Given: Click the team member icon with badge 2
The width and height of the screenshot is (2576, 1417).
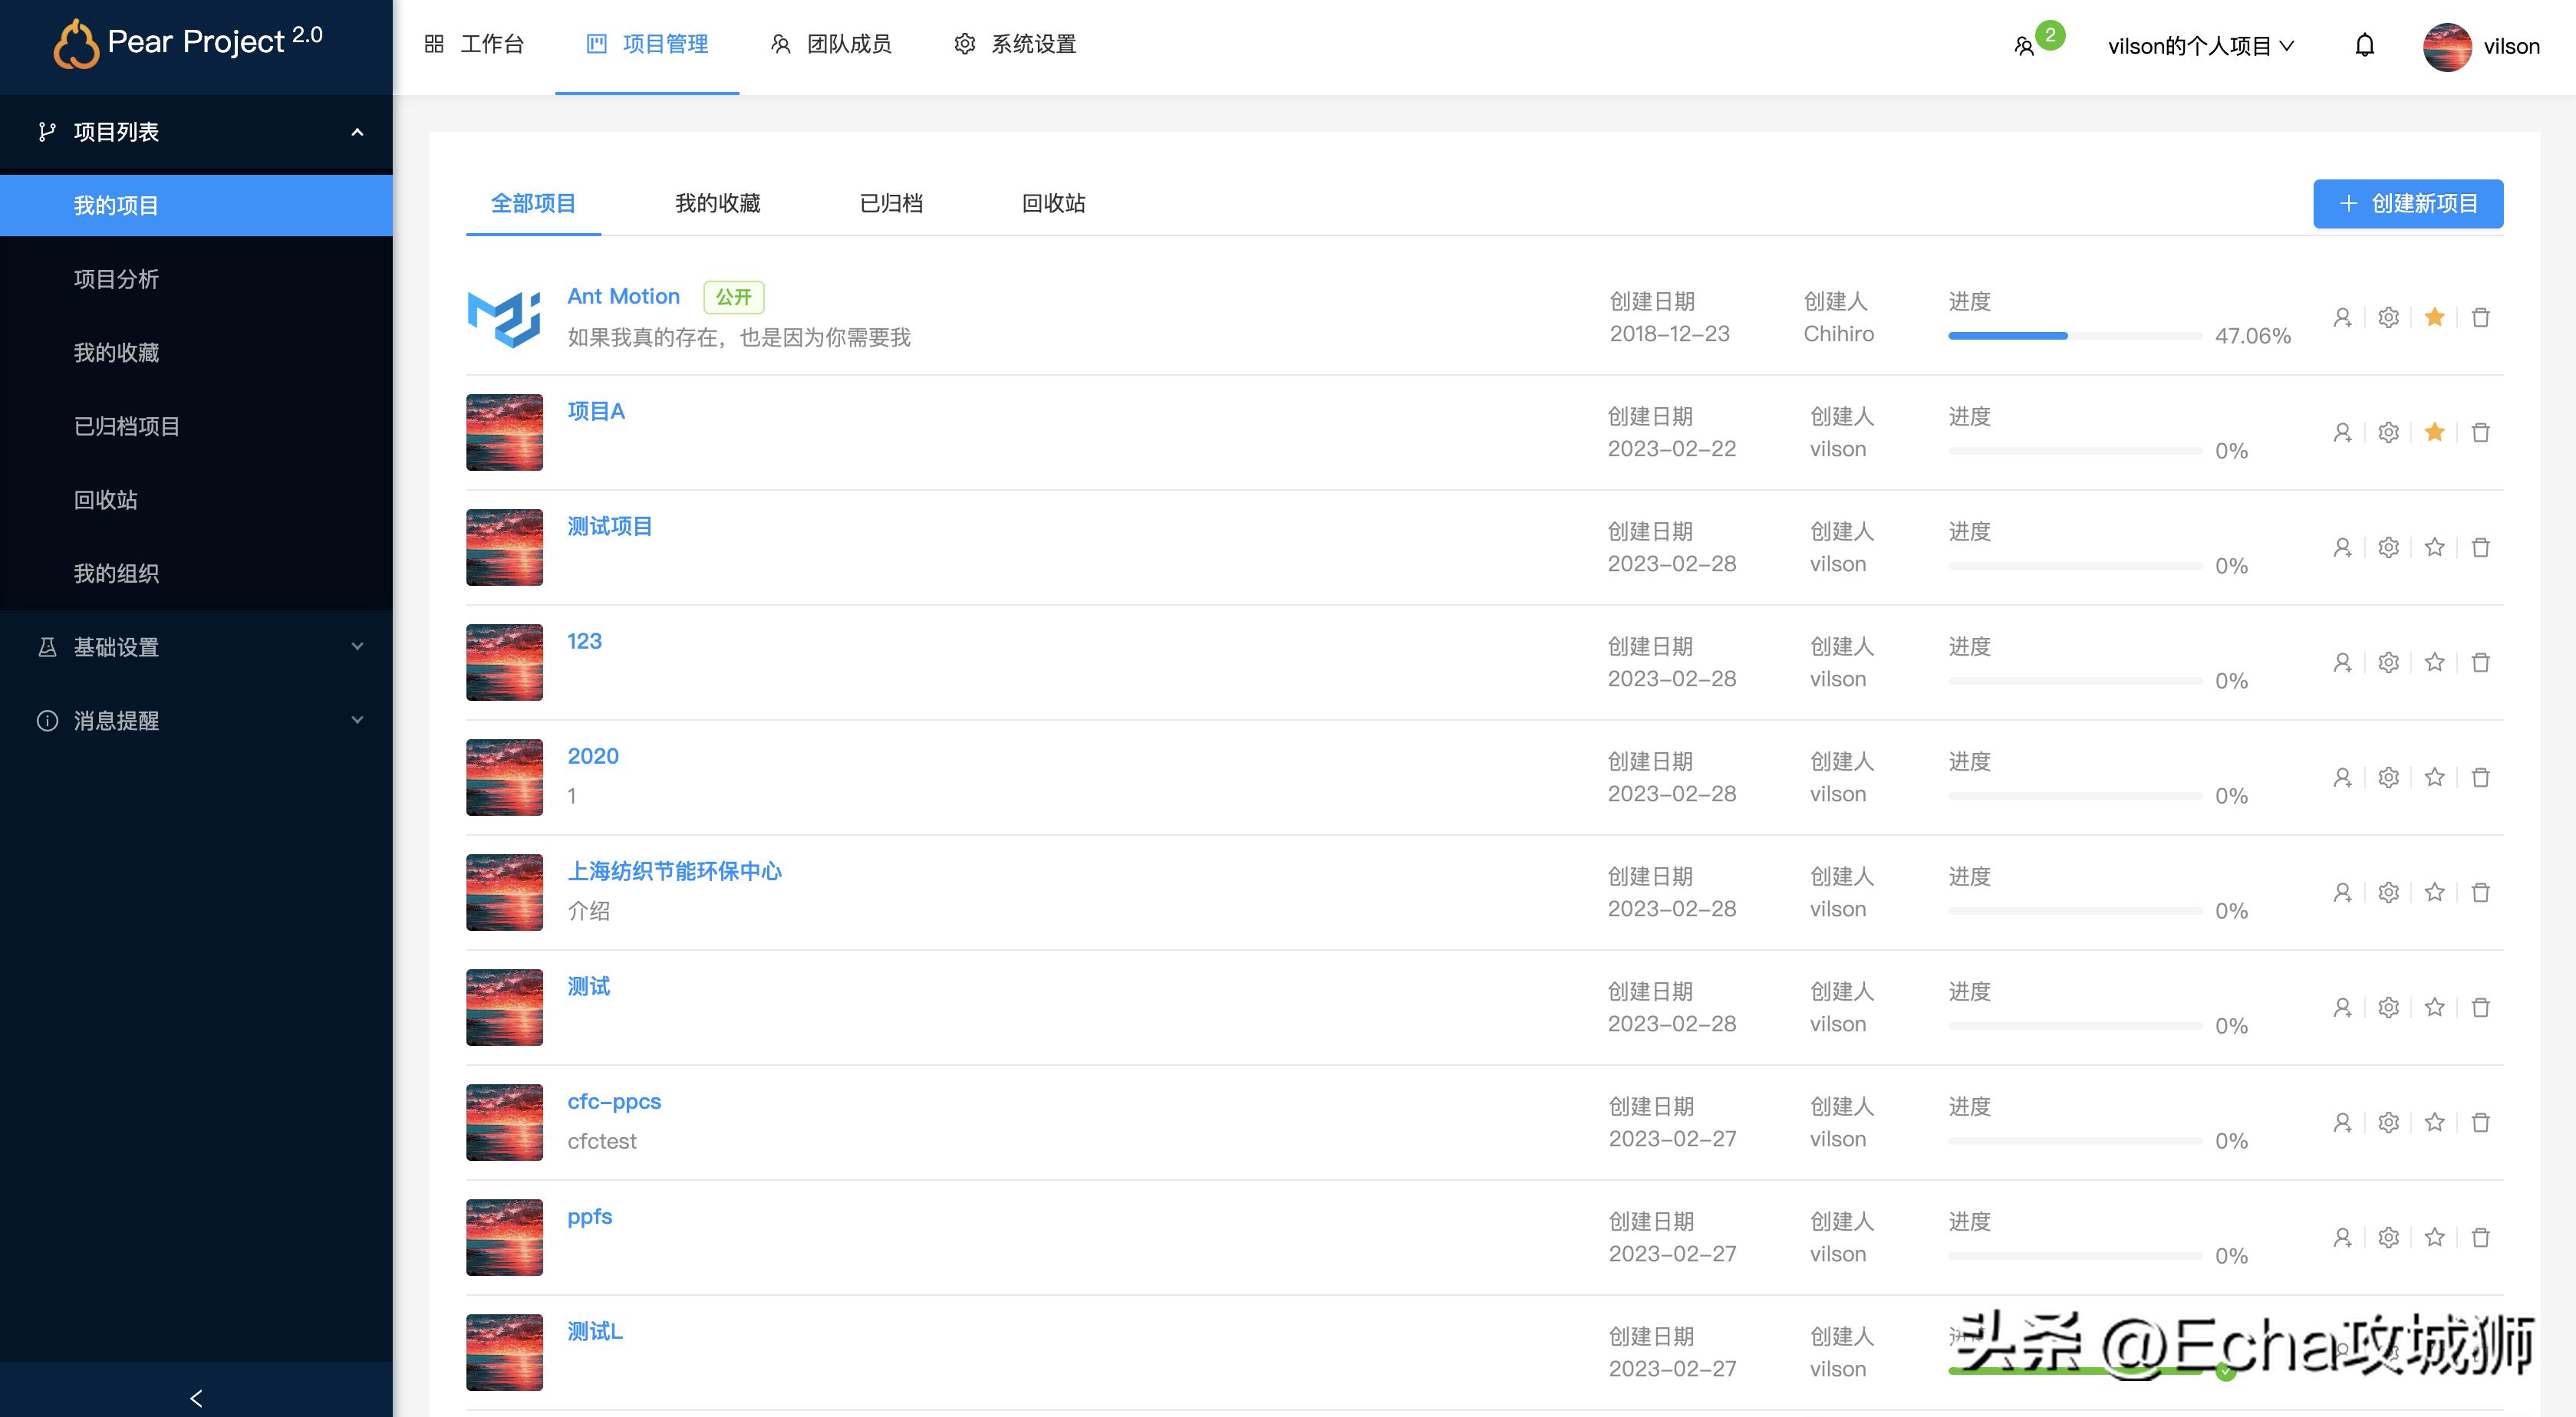Looking at the screenshot, I should pyautogui.click(x=2028, y=45).
